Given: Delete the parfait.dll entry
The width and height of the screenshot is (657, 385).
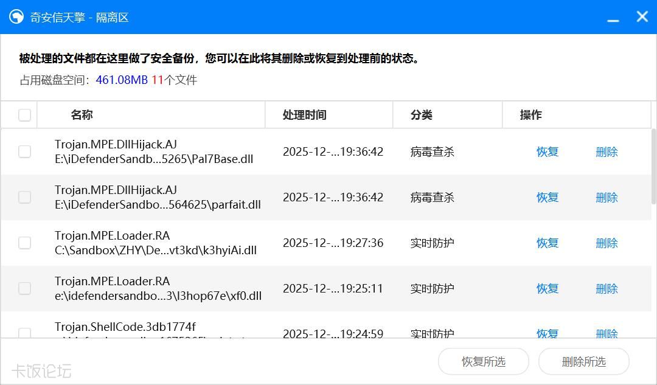Looking at the screenshot, I should pos(606,198).
